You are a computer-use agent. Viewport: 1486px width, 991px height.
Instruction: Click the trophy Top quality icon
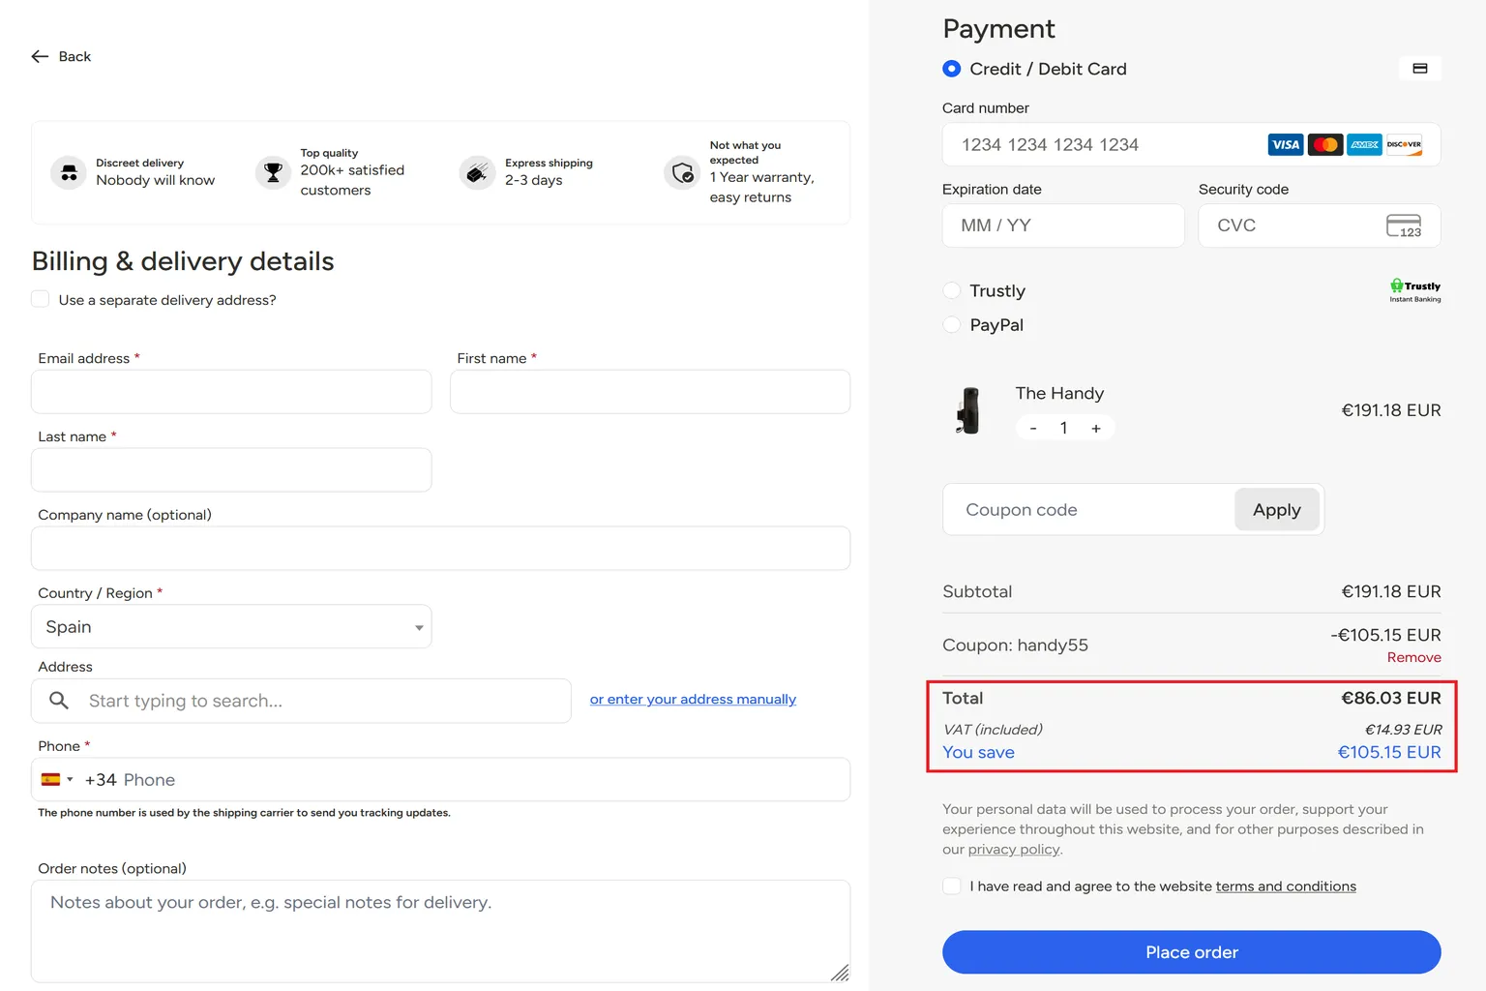tap(273, 172)
